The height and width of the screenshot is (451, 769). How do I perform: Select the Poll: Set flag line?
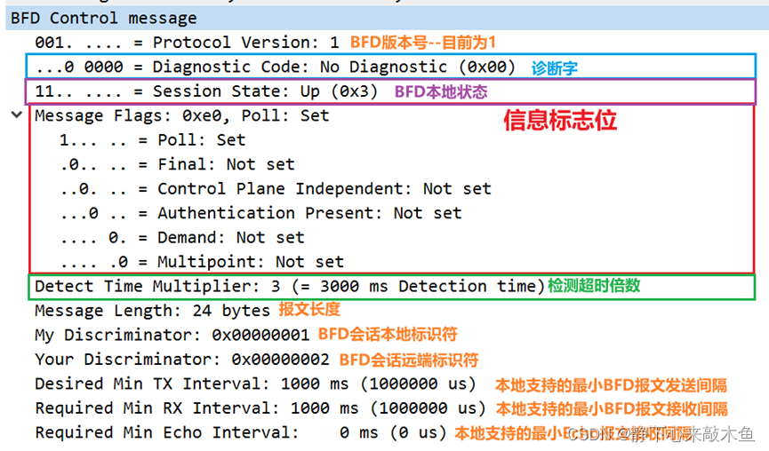[x=152, y=140]
